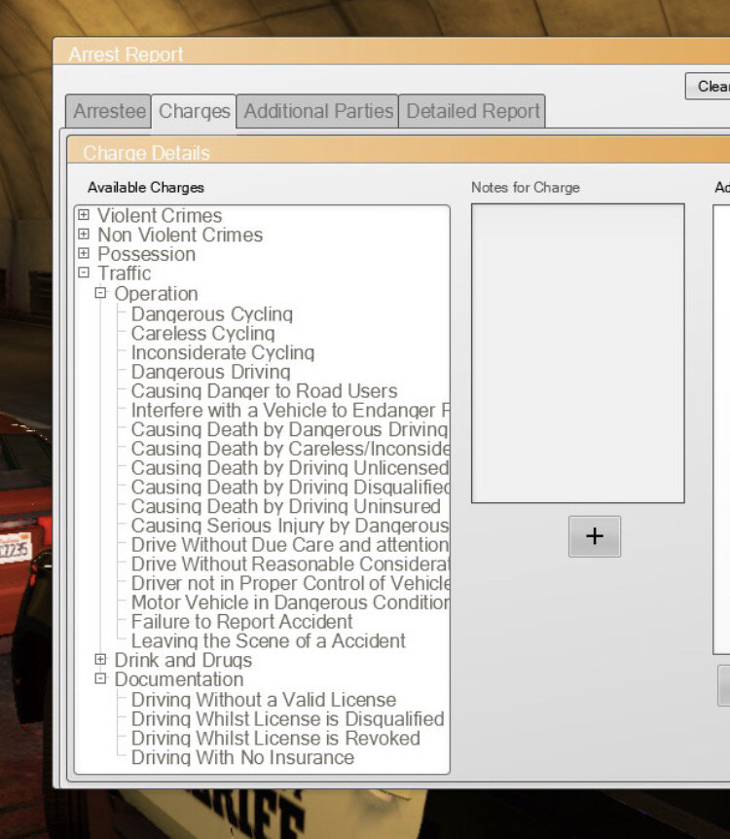Expand the Non Violent Crimes category
Screen dimensions: 730x839
[x=84, y=235]
